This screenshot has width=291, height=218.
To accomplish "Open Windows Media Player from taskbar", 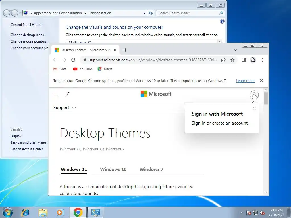I will [60, 212].
